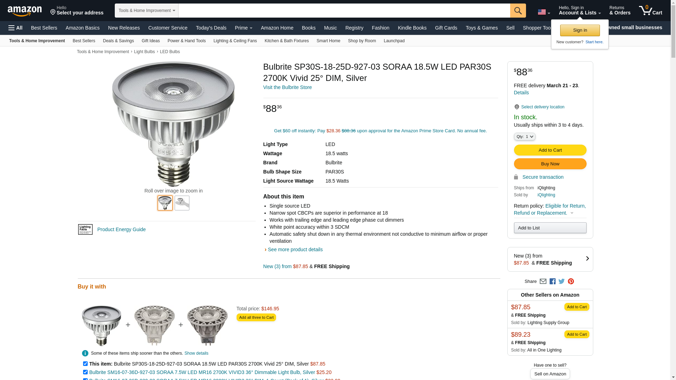Open Today's Deals in navigation bar
This screenshot has height=380, width=676.
(x=211, y=28)
